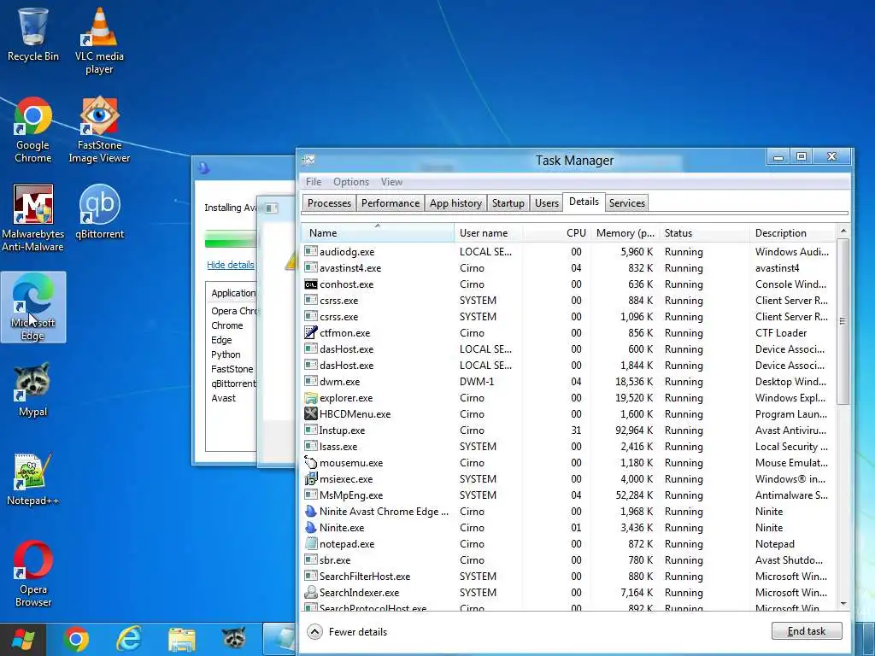Viewport: 875px width, 656px height.
Task: Click the End task button
Action: point(807,631)
